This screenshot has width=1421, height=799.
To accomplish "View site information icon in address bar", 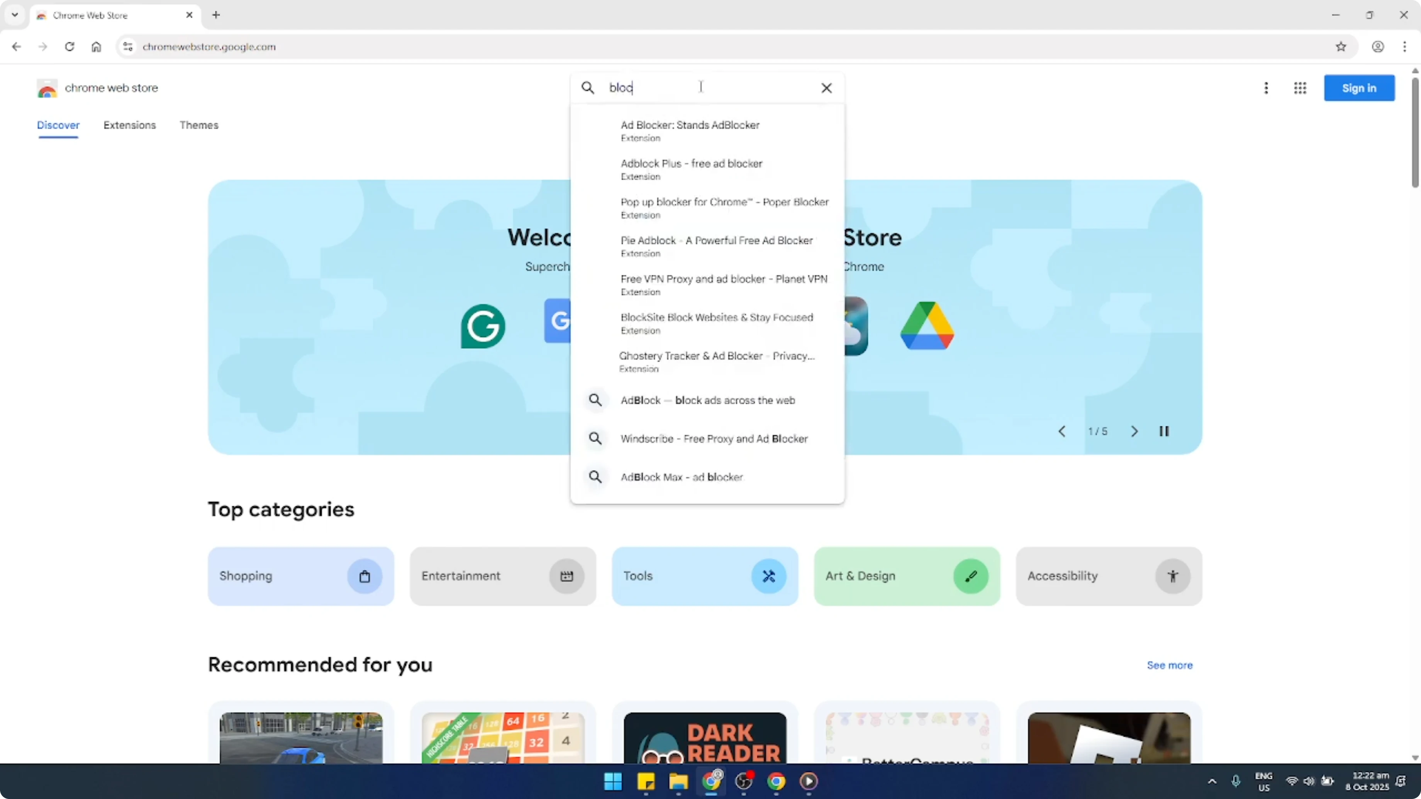I will (128, 47).
